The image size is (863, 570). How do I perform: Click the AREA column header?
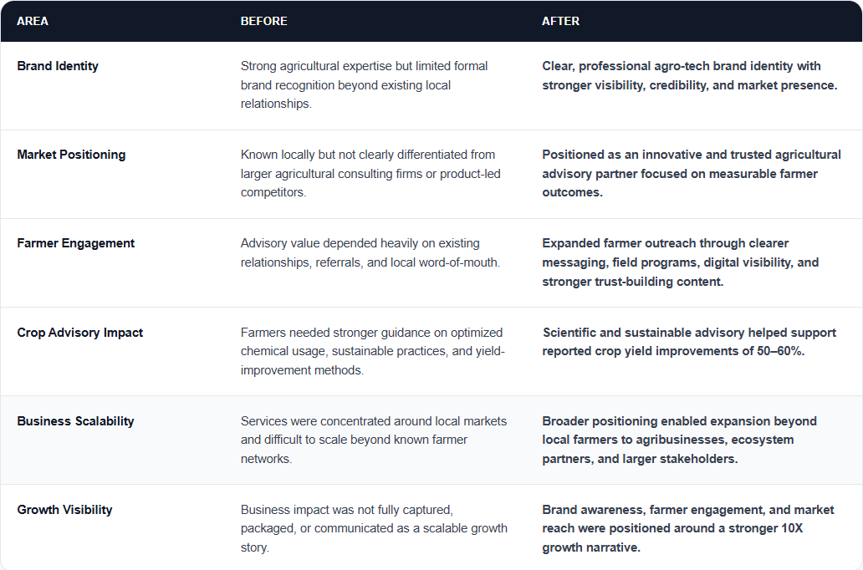click(x=33, y=22)
